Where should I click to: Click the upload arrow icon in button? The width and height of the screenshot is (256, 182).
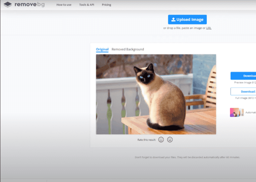tap(173, 20)
